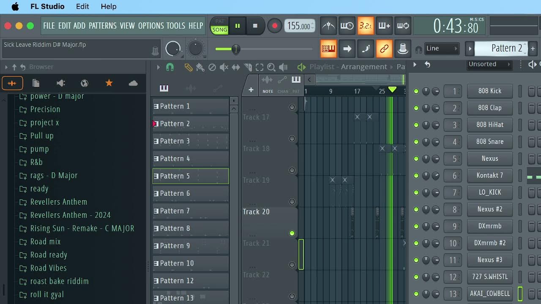Select the pencil draw tool in playlist
This screenshot has height=304, width=541.
click(x=189, y=67)
